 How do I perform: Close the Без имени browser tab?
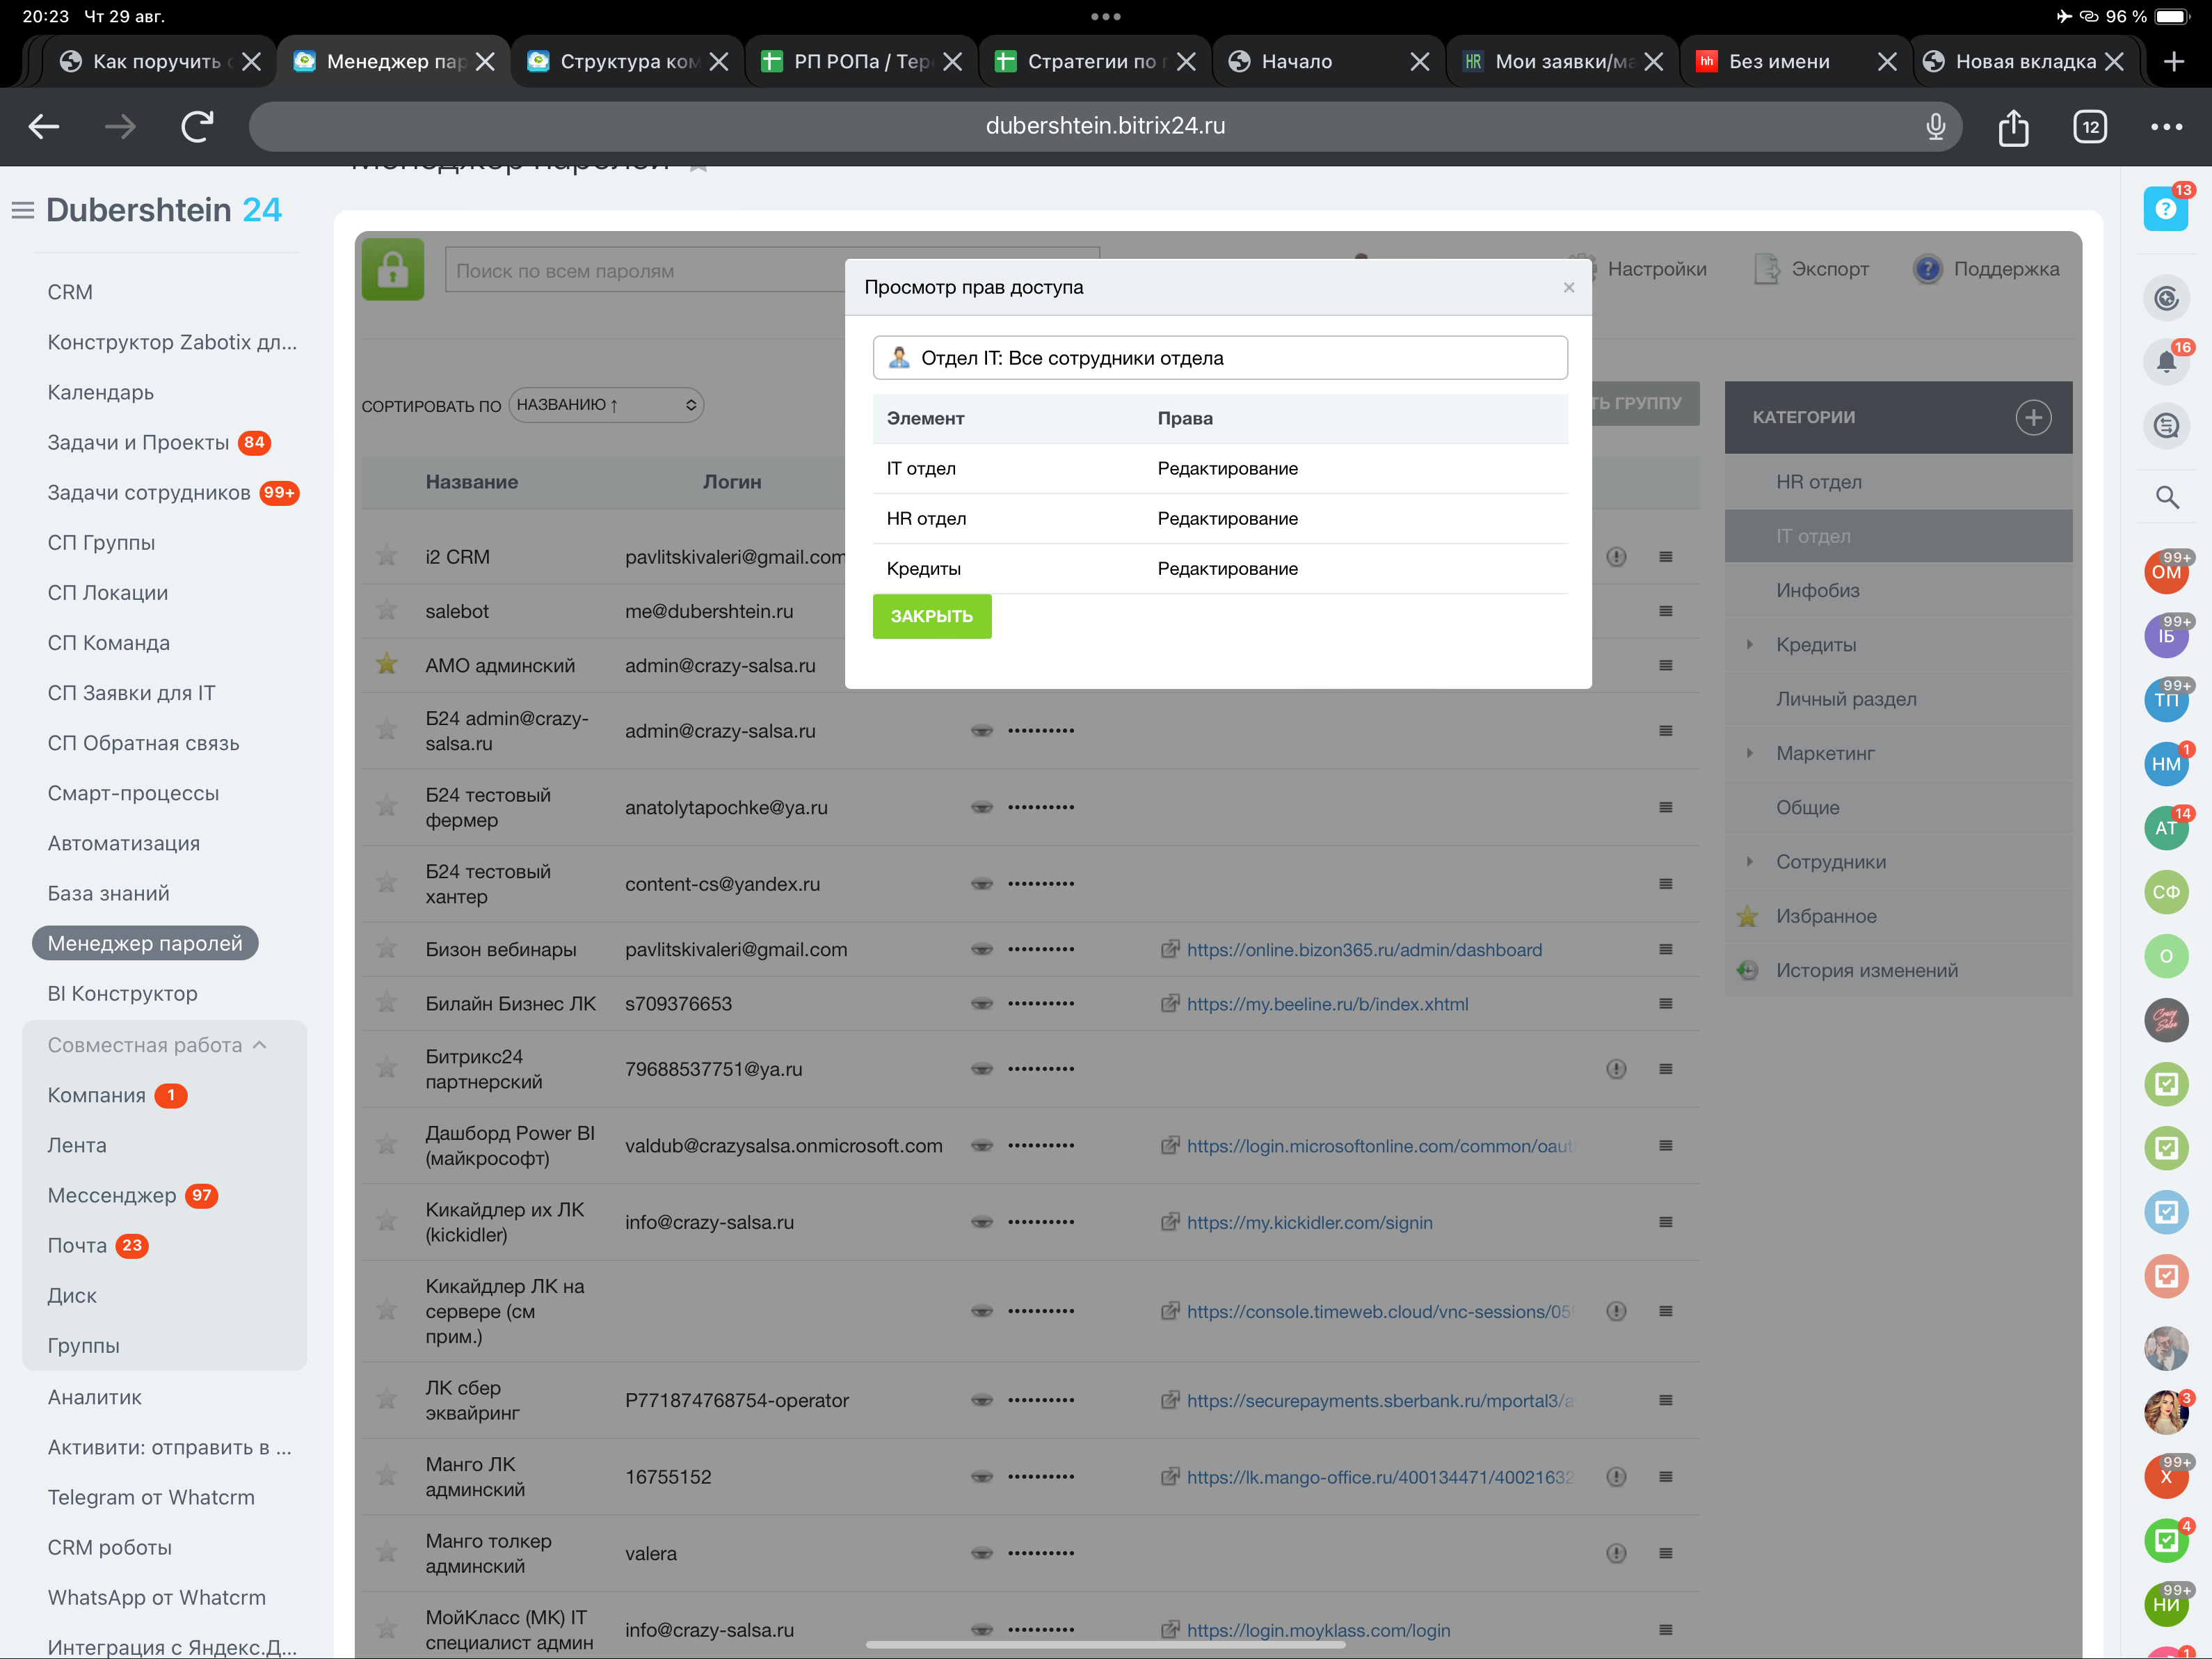coord(1887,61)
